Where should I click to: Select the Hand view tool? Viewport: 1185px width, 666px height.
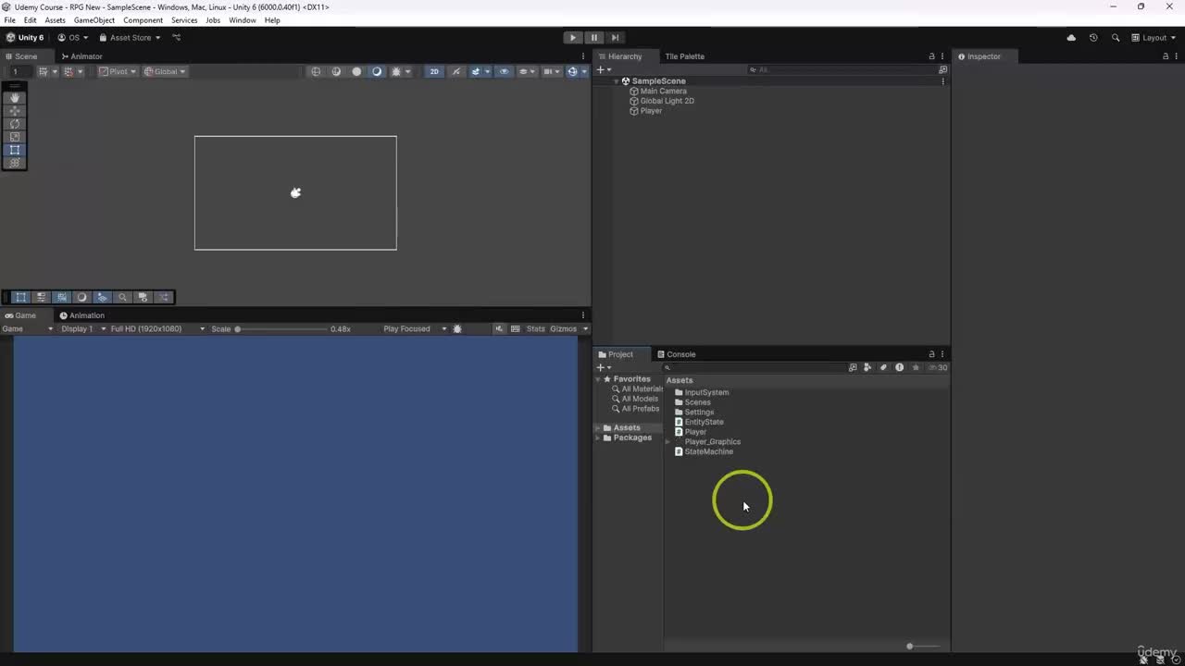15,97
